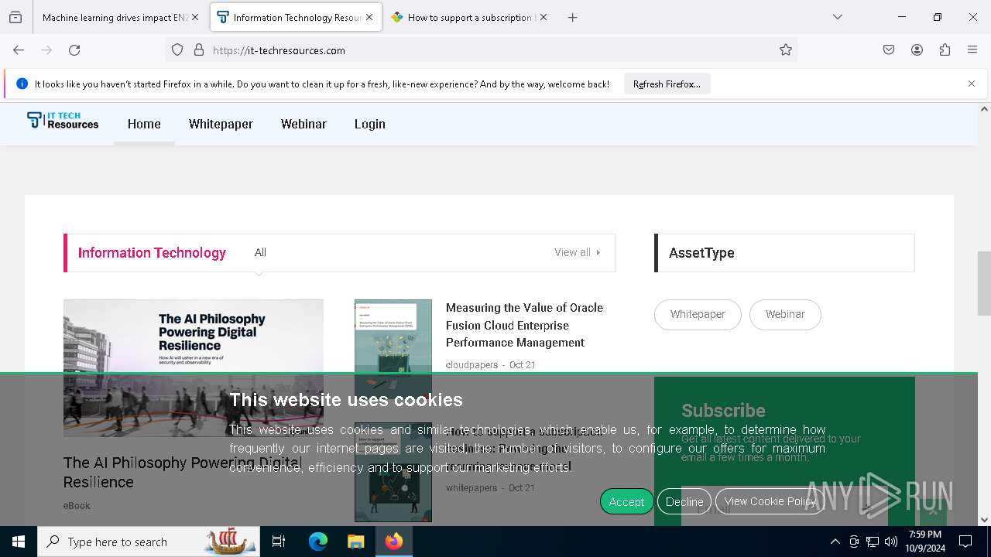Reload the current page

74,50
